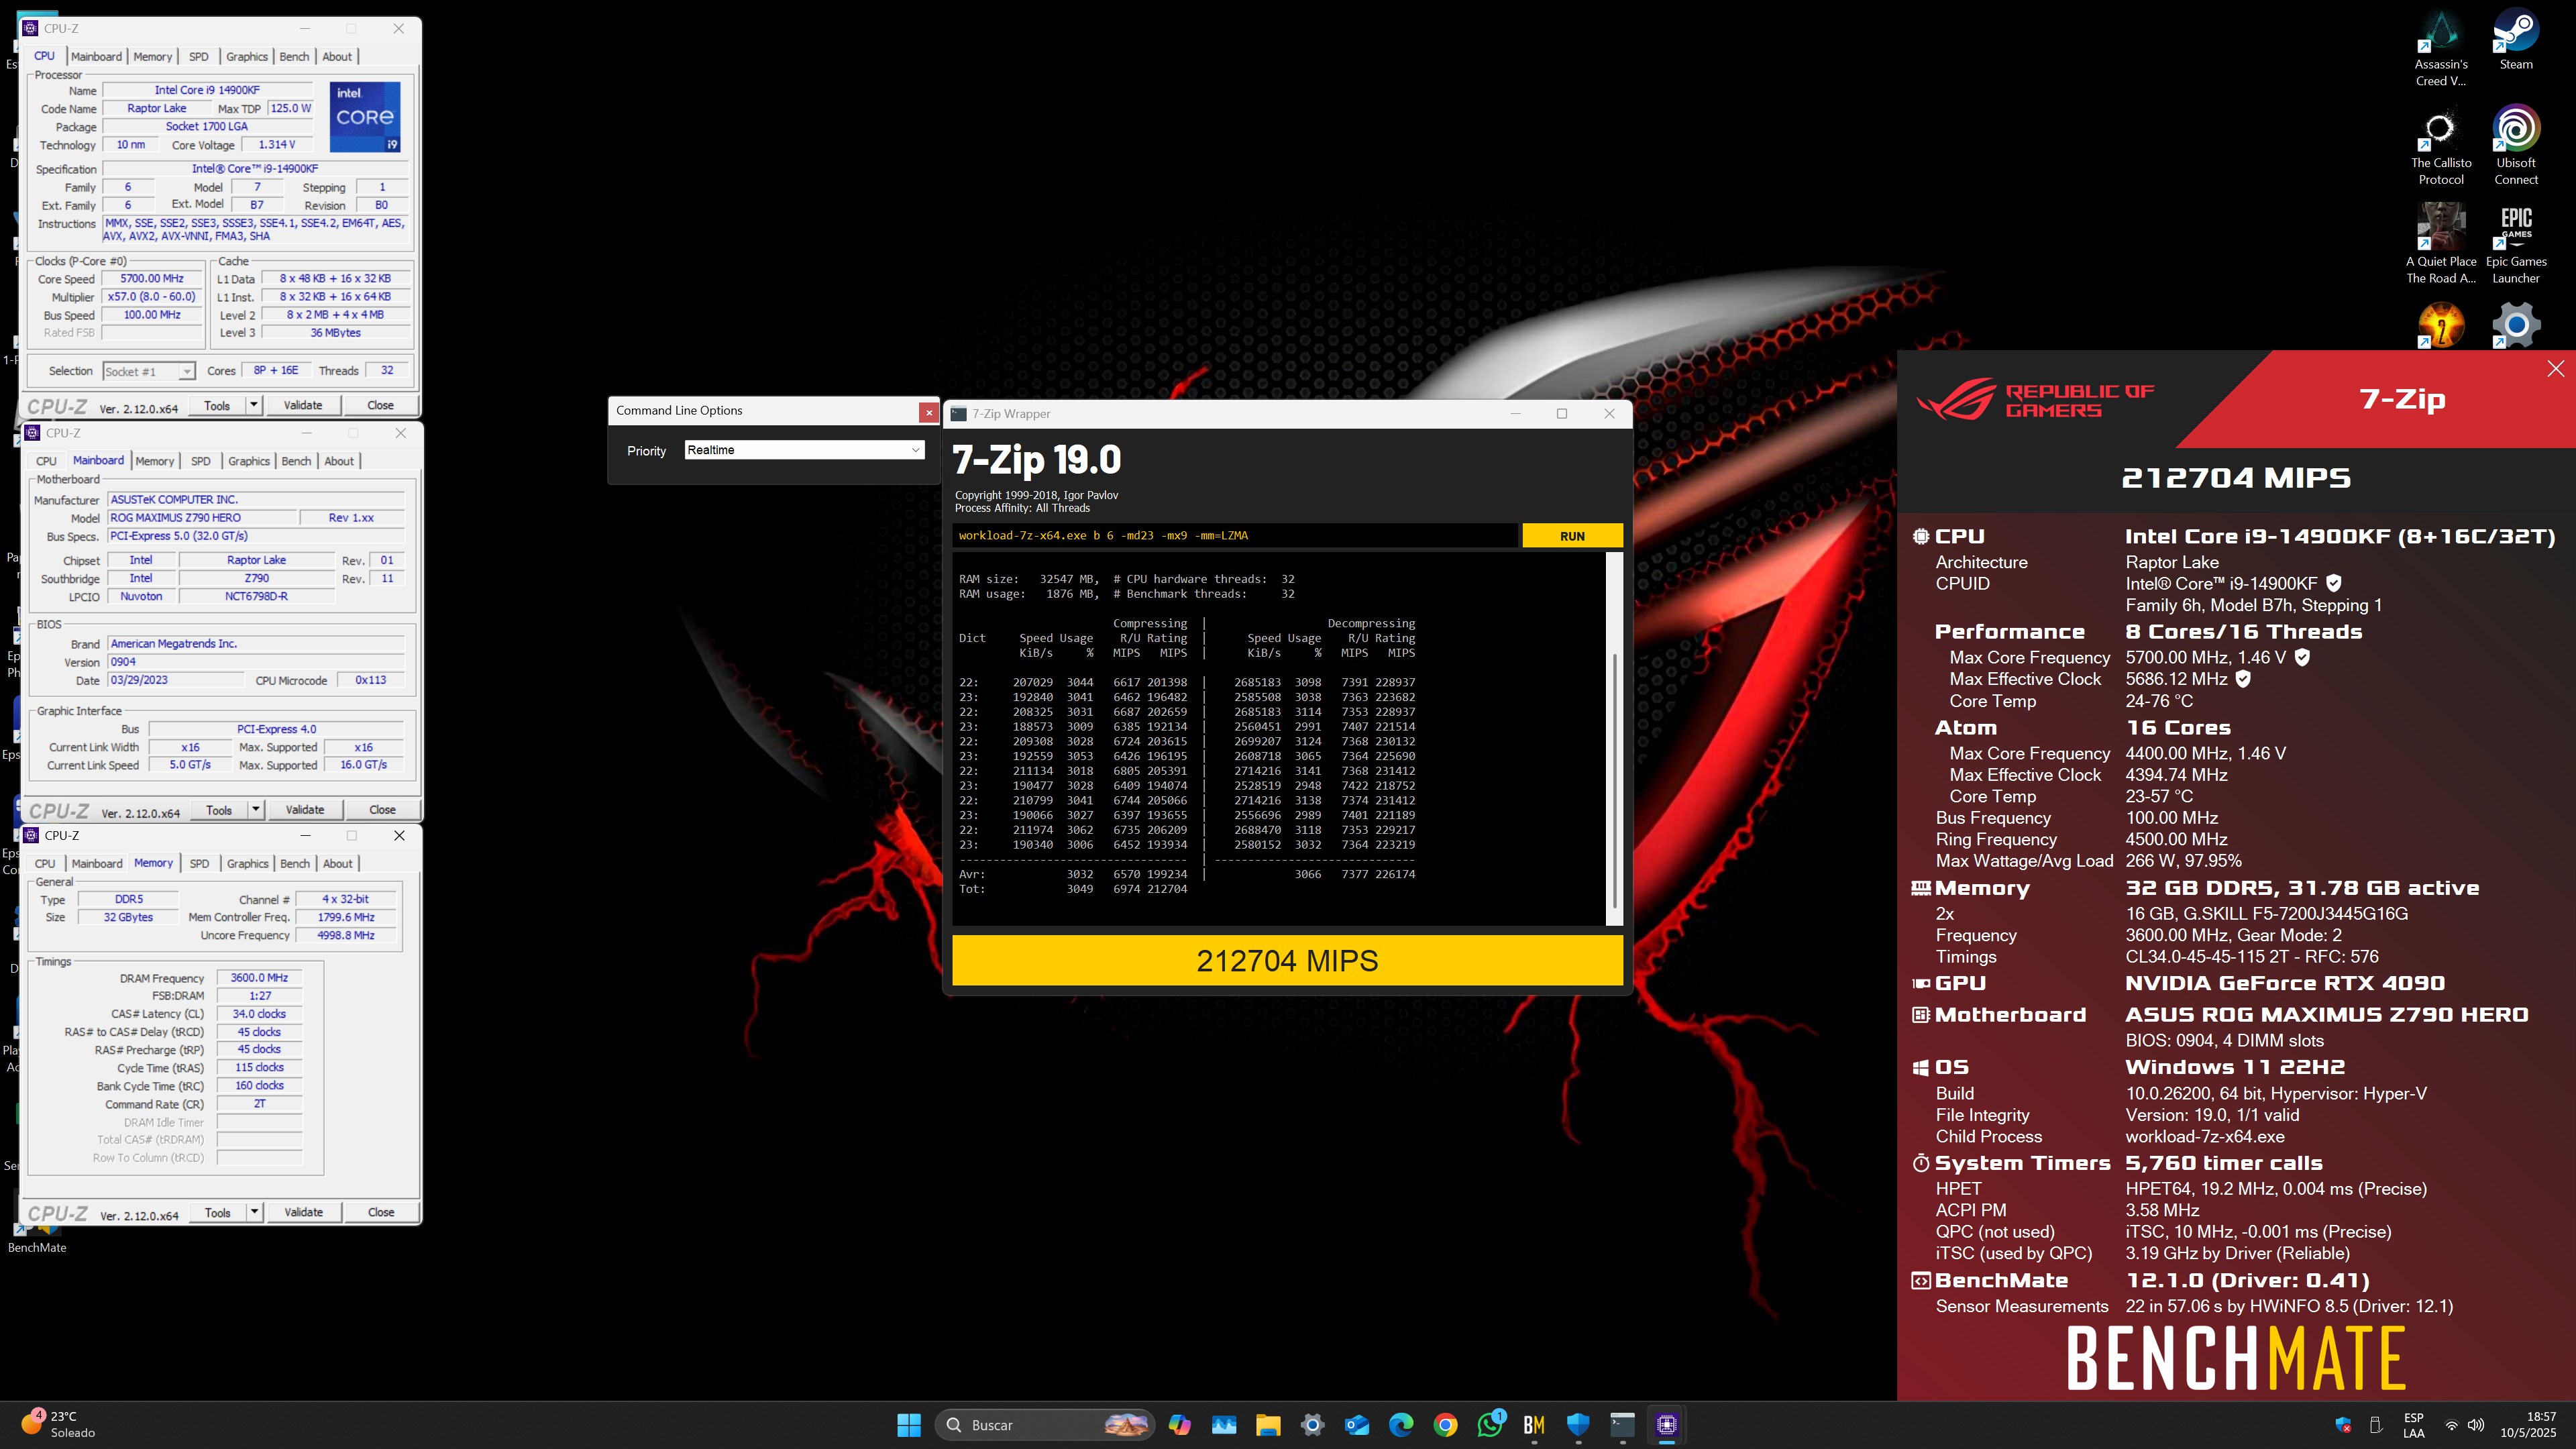Open Copilot from the taskbar
Screen dimensions: 2576x1449
[x=1180, y=1425]
